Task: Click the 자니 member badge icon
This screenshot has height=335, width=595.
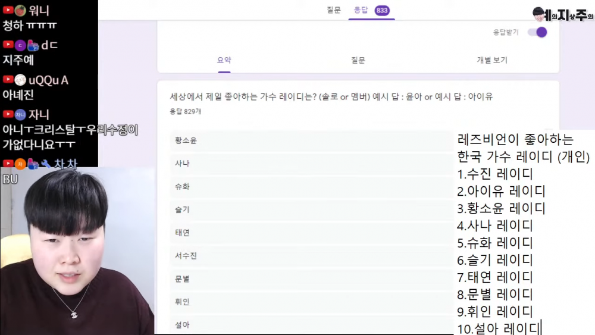Action: tap(20, 115)
